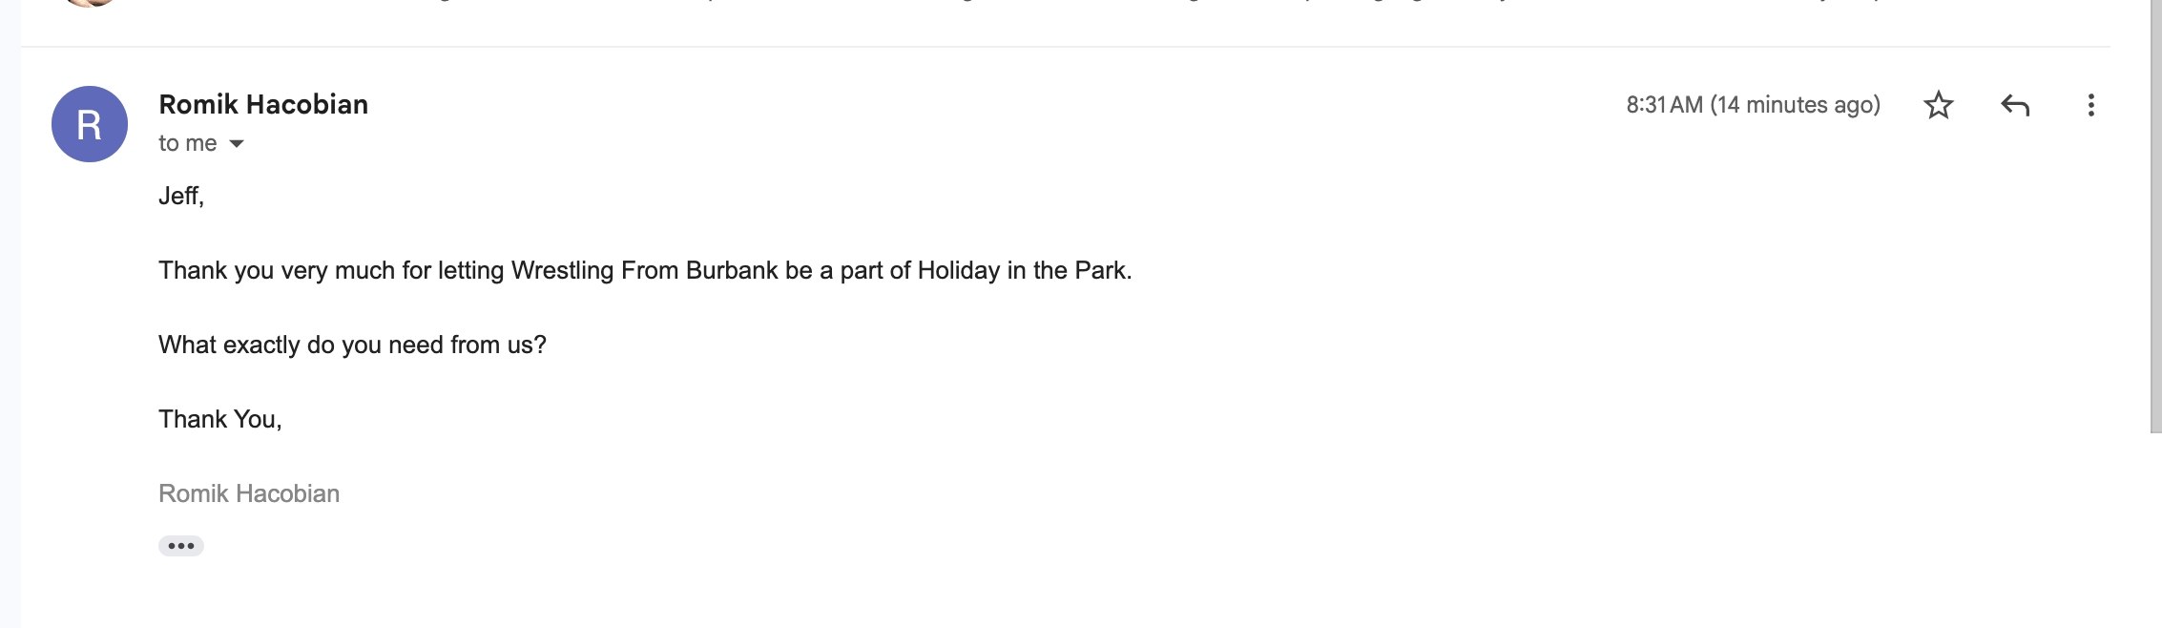Screen dimensions: 2162x628
Task: Click sender name Romik Hacobian in header
Action: tap(263, 104)
